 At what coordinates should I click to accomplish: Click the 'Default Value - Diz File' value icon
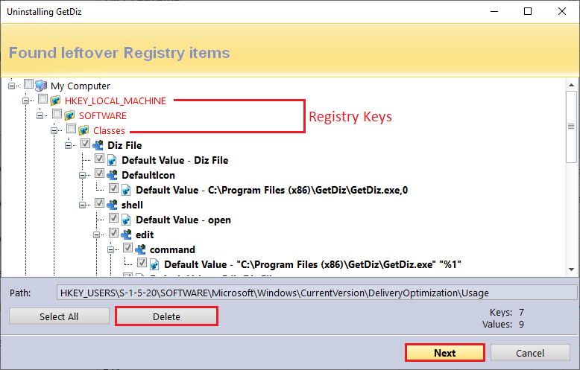pyautogui.click(x=112, y=160)
